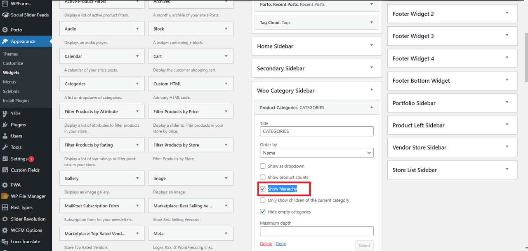Expand the Image widget

226,179
